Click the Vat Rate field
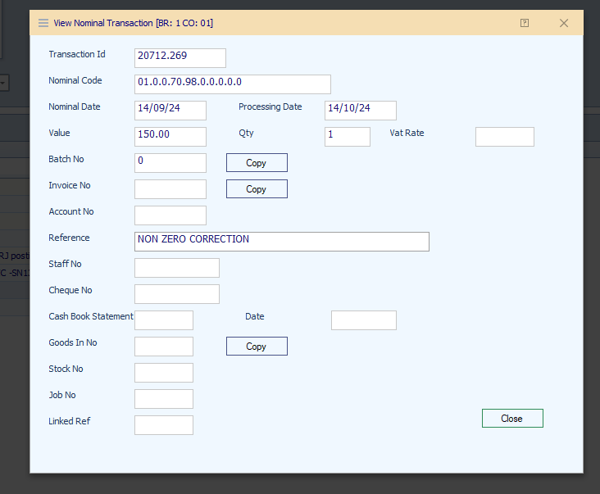600x494 pixels. (x=505, y=137)
